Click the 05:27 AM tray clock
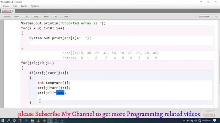This screenshot has height=123, width=220. click(206, 120)
